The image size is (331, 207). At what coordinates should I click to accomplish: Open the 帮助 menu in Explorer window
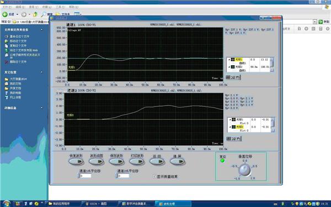74,7
